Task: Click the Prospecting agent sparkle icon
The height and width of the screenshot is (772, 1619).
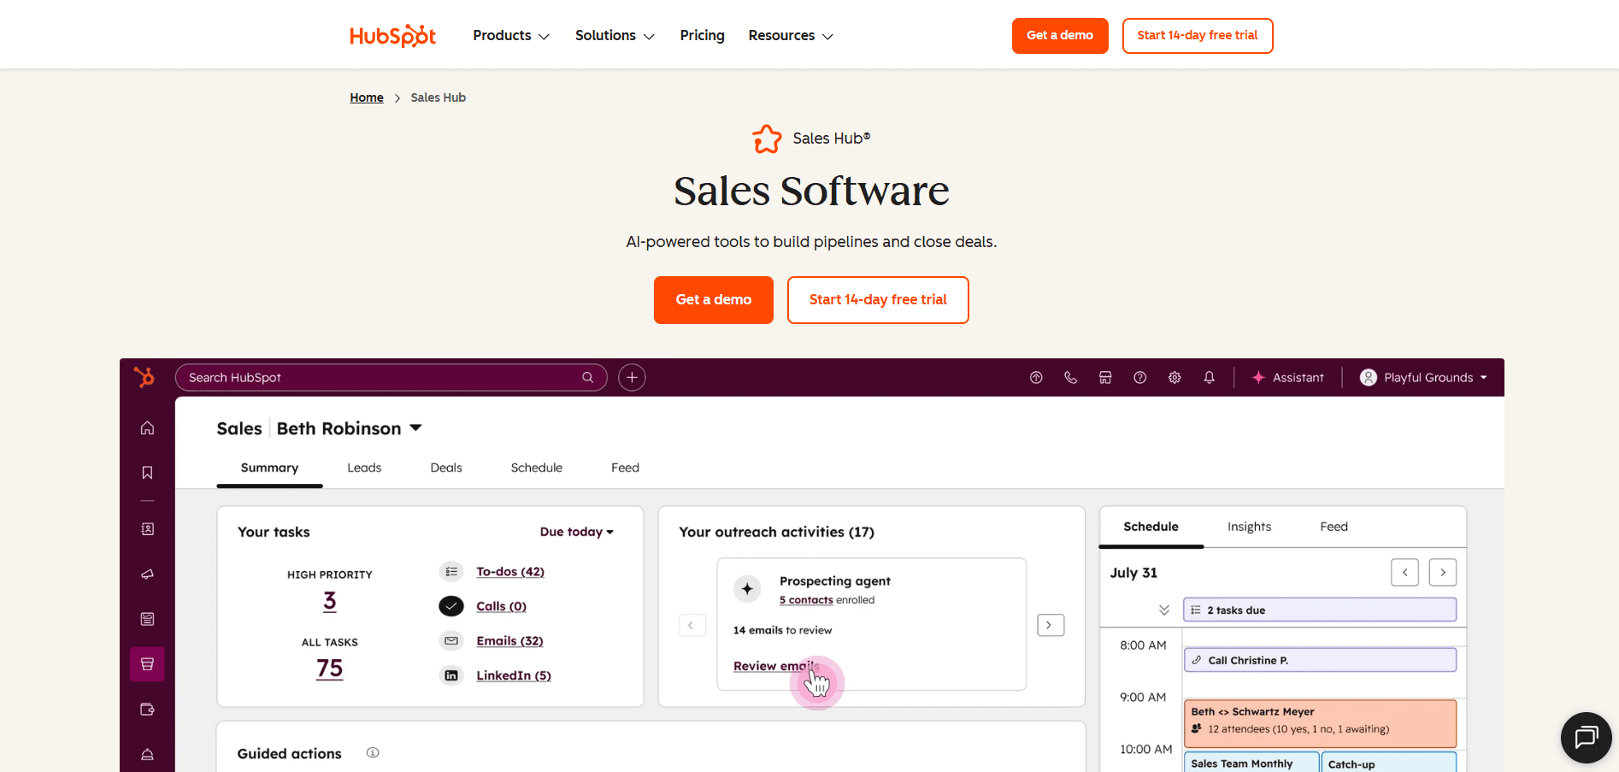Action: (x=747, y=588)
